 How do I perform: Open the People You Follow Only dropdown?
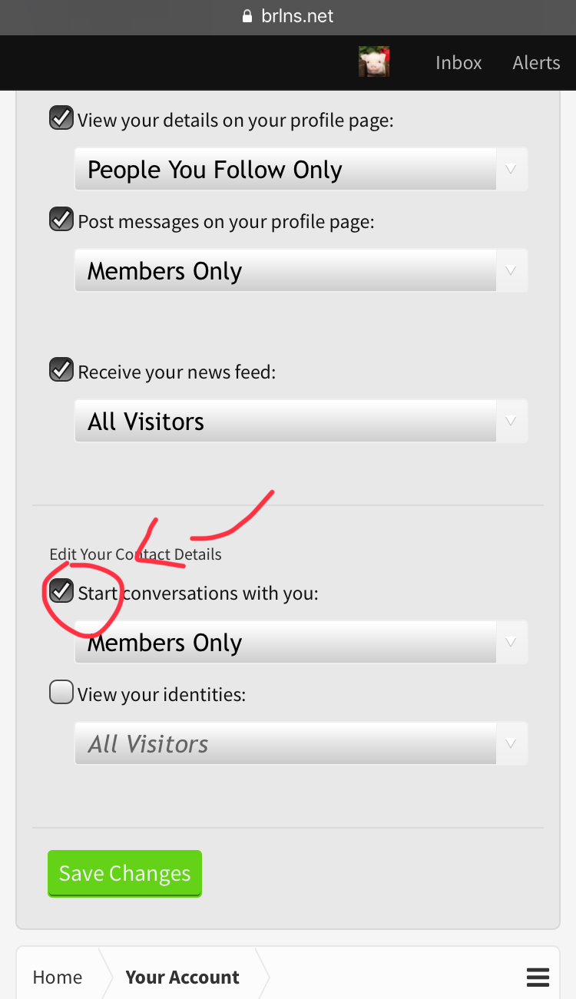(301, 169)
